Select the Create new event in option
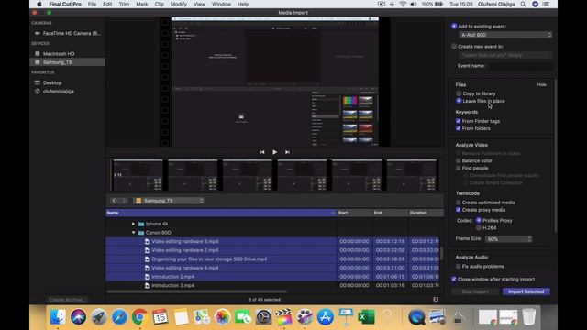The image size is (587, 330). pos(454,47)
